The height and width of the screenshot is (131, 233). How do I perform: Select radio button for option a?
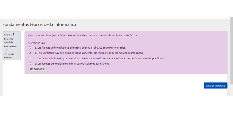pos(30,48)
